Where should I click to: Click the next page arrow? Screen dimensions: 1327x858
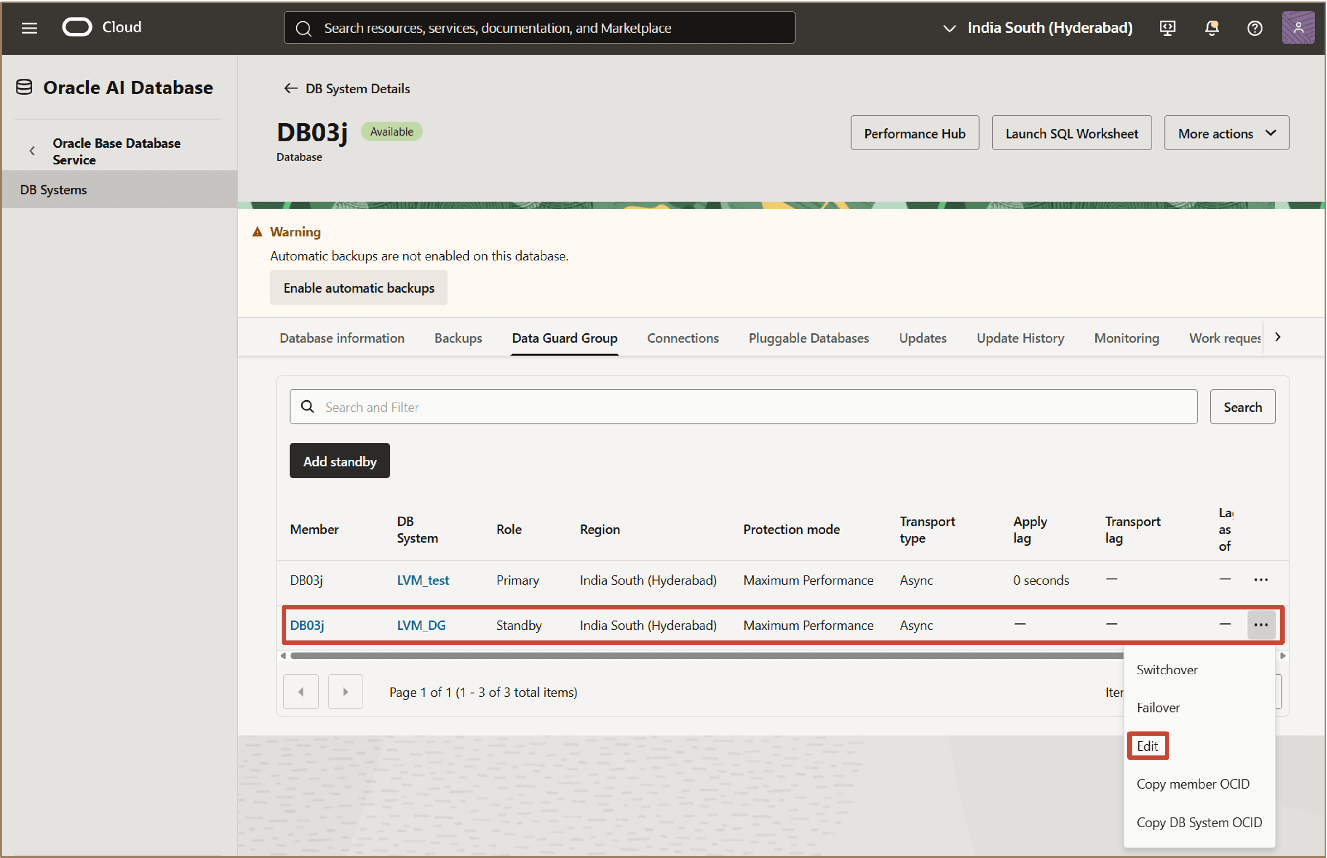[x=345, y=691]
